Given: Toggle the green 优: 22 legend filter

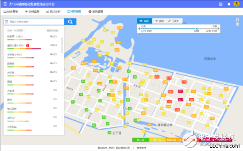Looking at the screenshot, I should pos(141,140).
